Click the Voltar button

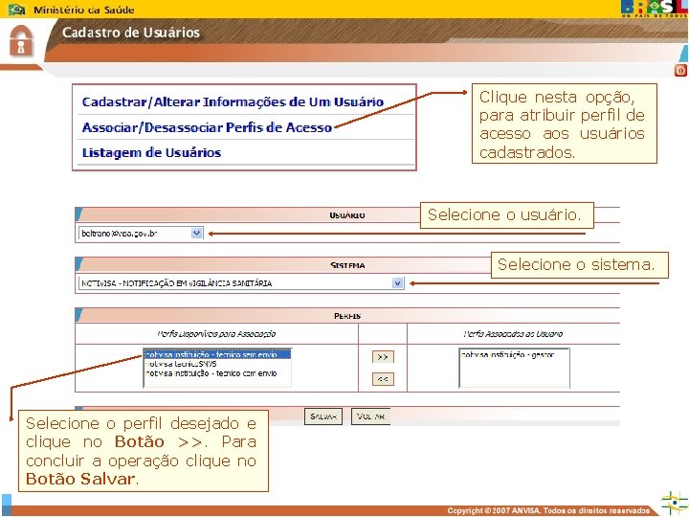(370, 416)
